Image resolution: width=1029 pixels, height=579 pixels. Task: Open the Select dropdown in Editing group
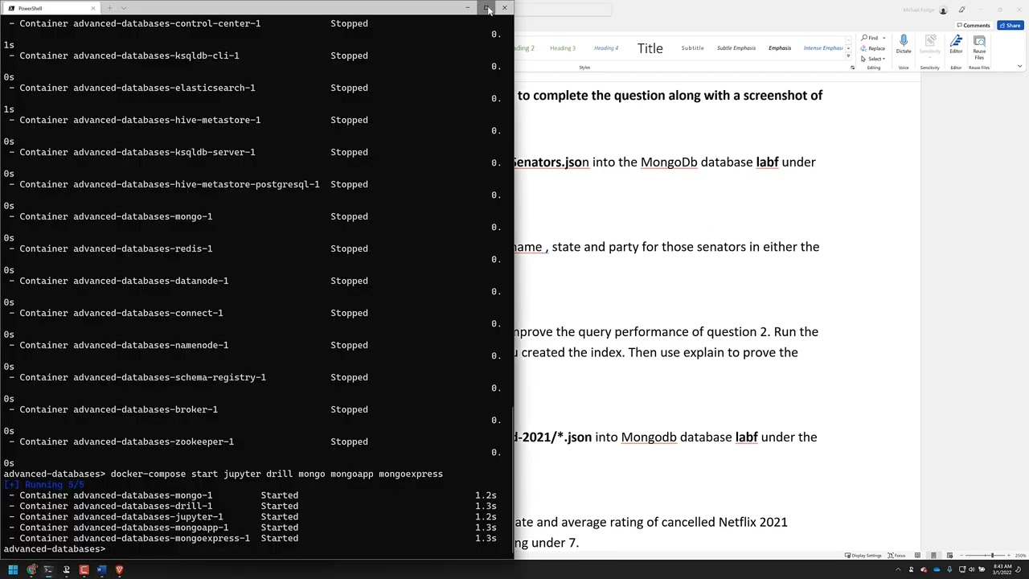coord(873,59)
